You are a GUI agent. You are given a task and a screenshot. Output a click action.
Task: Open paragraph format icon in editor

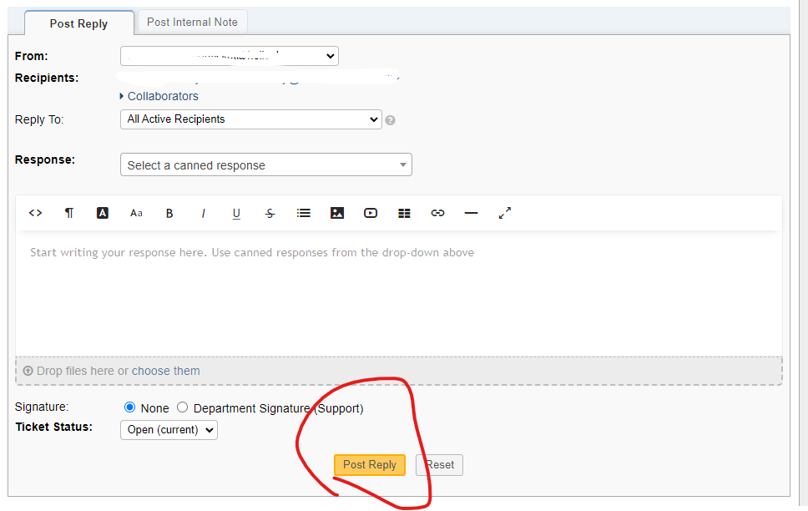click(x=69, y=213)
